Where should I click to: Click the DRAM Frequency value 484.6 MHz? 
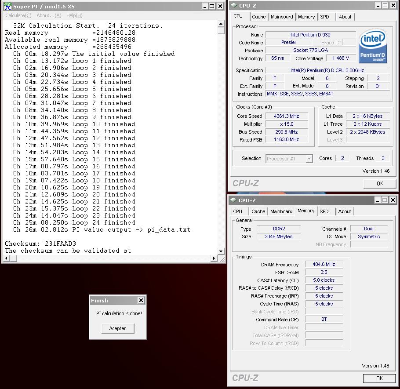(x=324, y=265)
